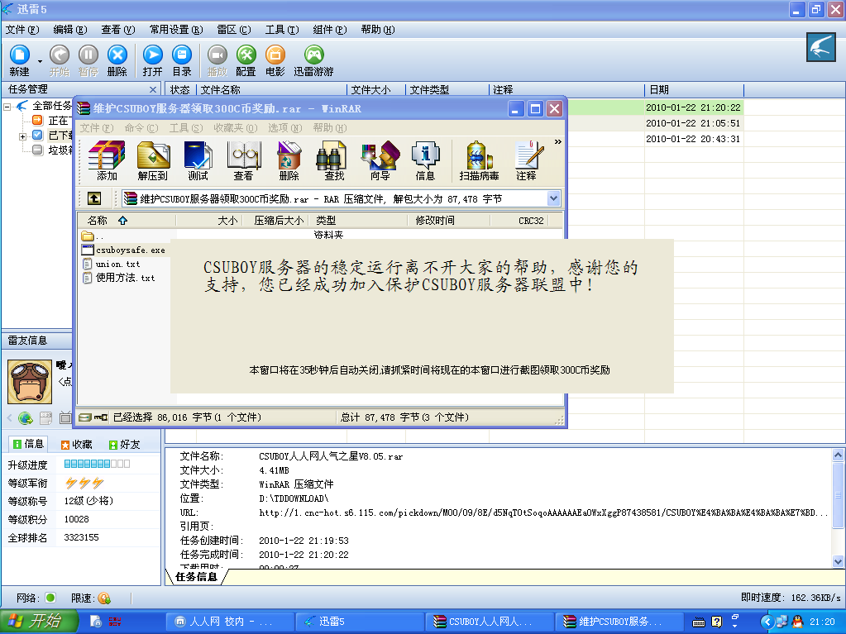Open the 编辑 menu in Xunlei

tap(70, 30)
